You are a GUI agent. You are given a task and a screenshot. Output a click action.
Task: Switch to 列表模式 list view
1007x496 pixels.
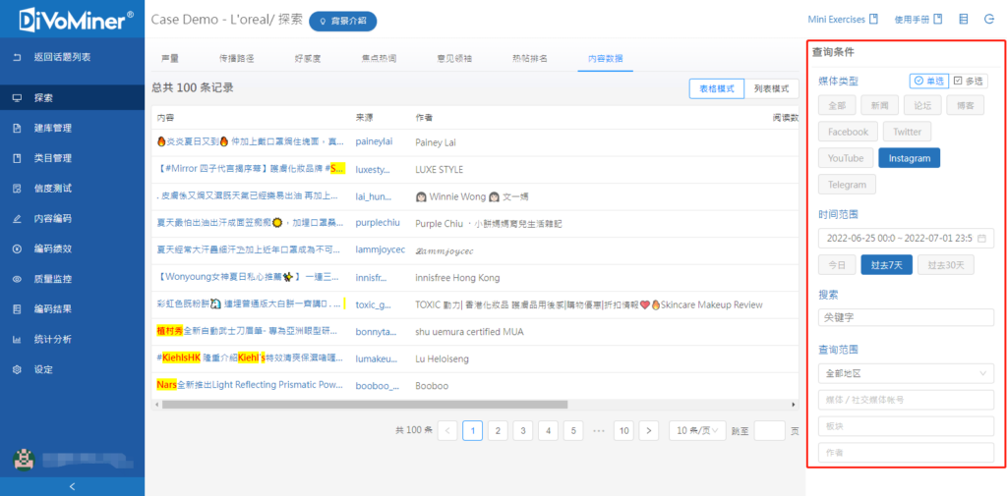click(771, 88)
